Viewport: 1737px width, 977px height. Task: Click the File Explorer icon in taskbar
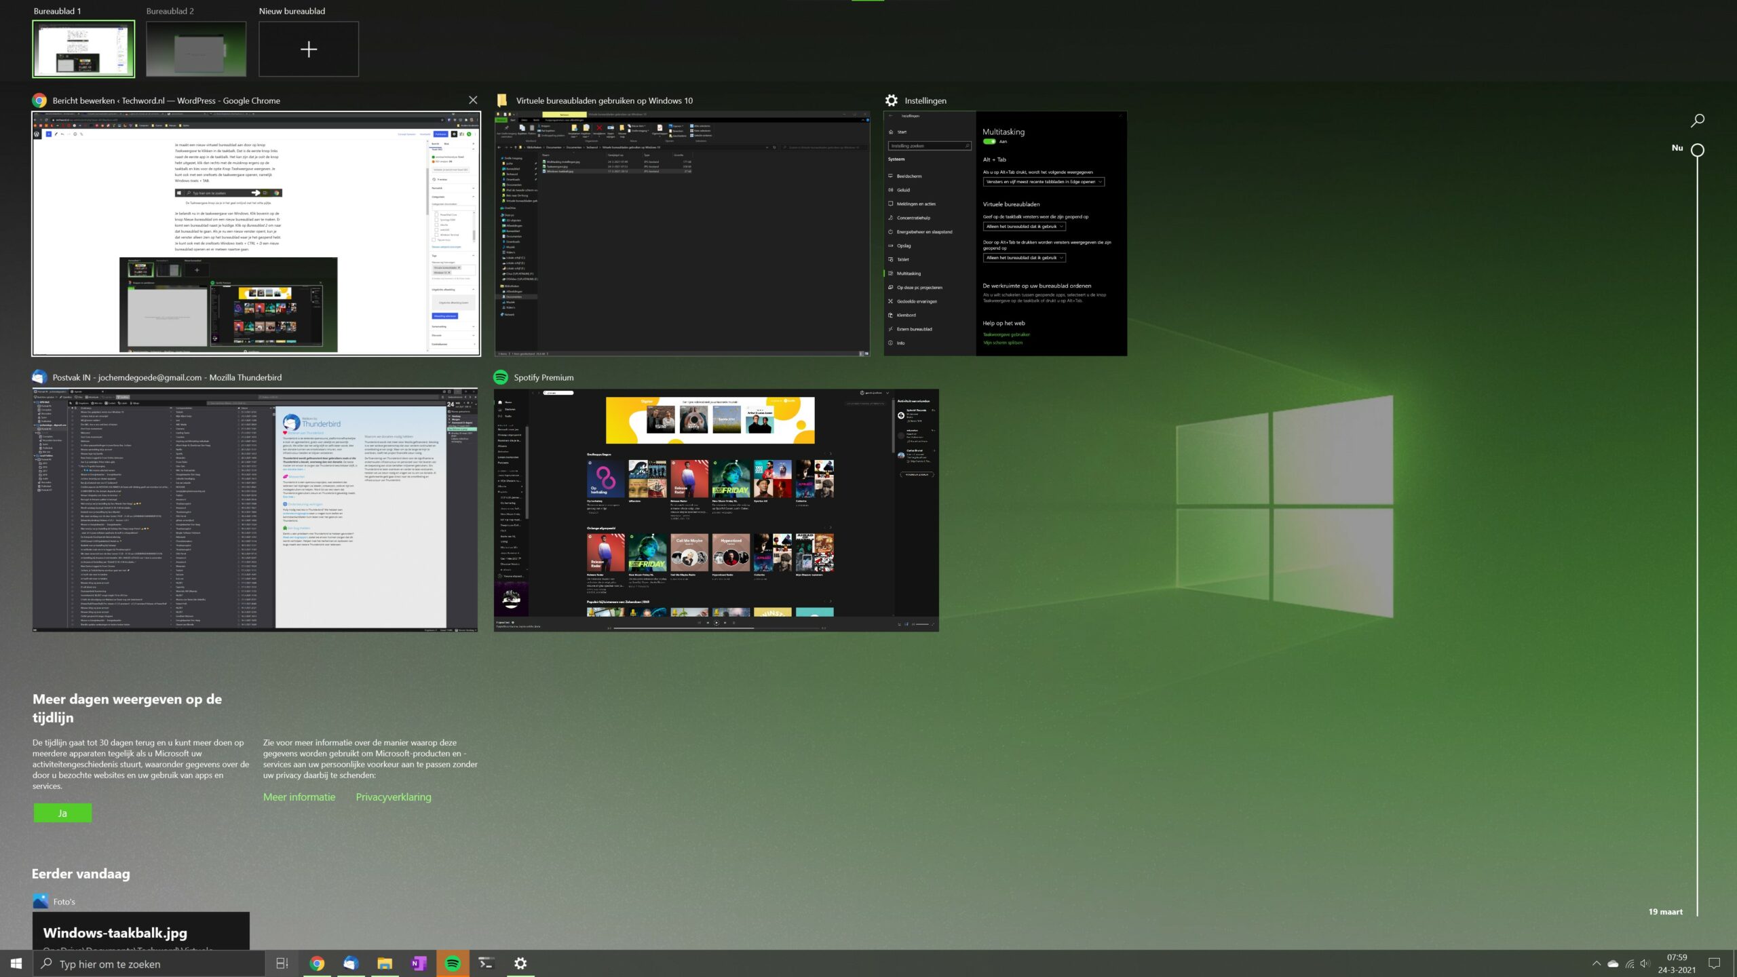[384, 963]
